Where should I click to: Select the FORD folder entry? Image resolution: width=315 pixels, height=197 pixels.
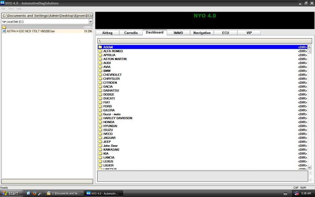click(107, 106)
